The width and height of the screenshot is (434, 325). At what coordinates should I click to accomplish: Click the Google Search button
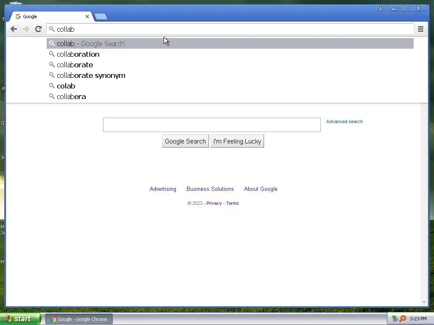pos(185,141)
